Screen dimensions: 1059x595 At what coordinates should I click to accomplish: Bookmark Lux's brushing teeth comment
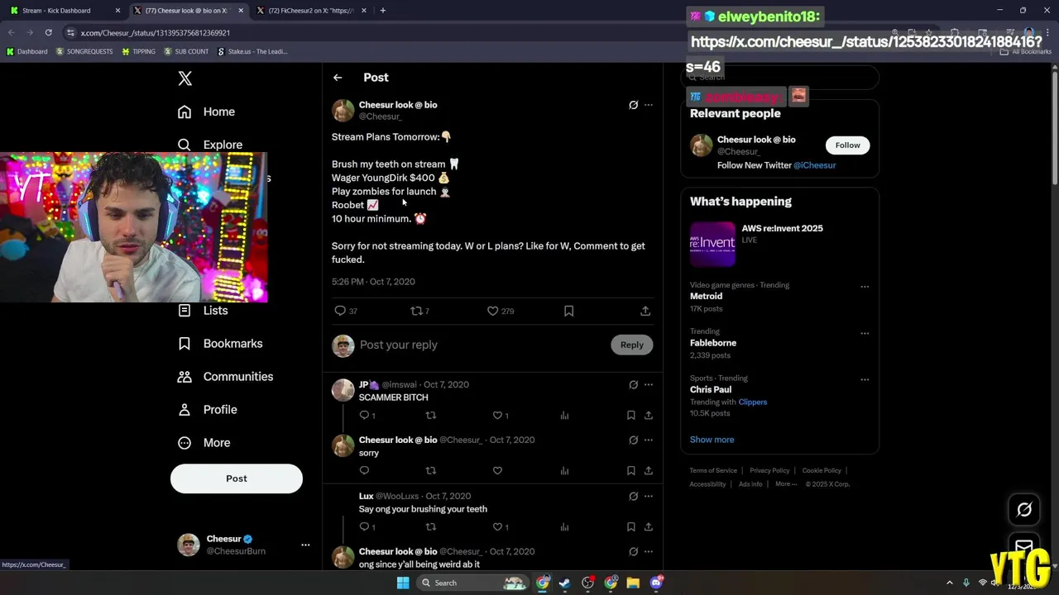630,527
